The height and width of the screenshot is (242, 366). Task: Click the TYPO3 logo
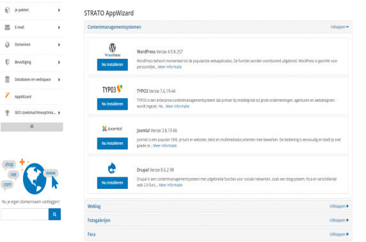113,89
